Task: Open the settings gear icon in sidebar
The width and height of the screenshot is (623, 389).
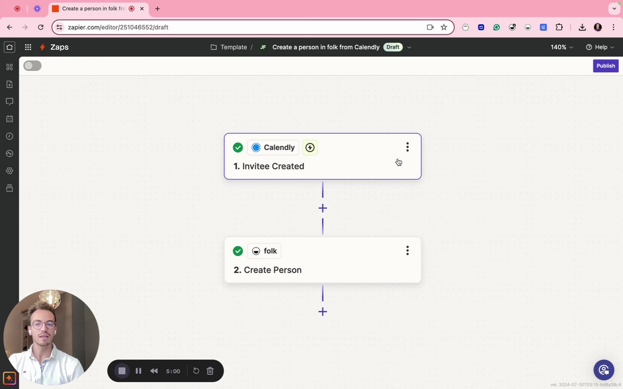Action: click(9, 171)
